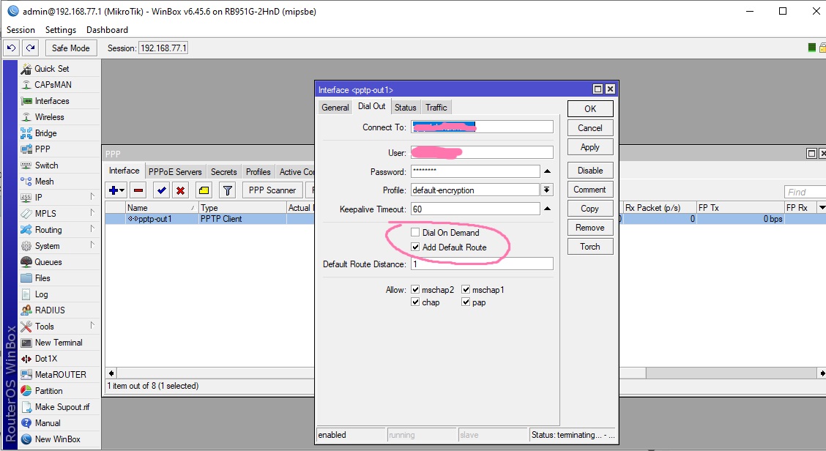826x451 pixels.
Task: Open Dot1X settings
Action: tap(46, 359)
